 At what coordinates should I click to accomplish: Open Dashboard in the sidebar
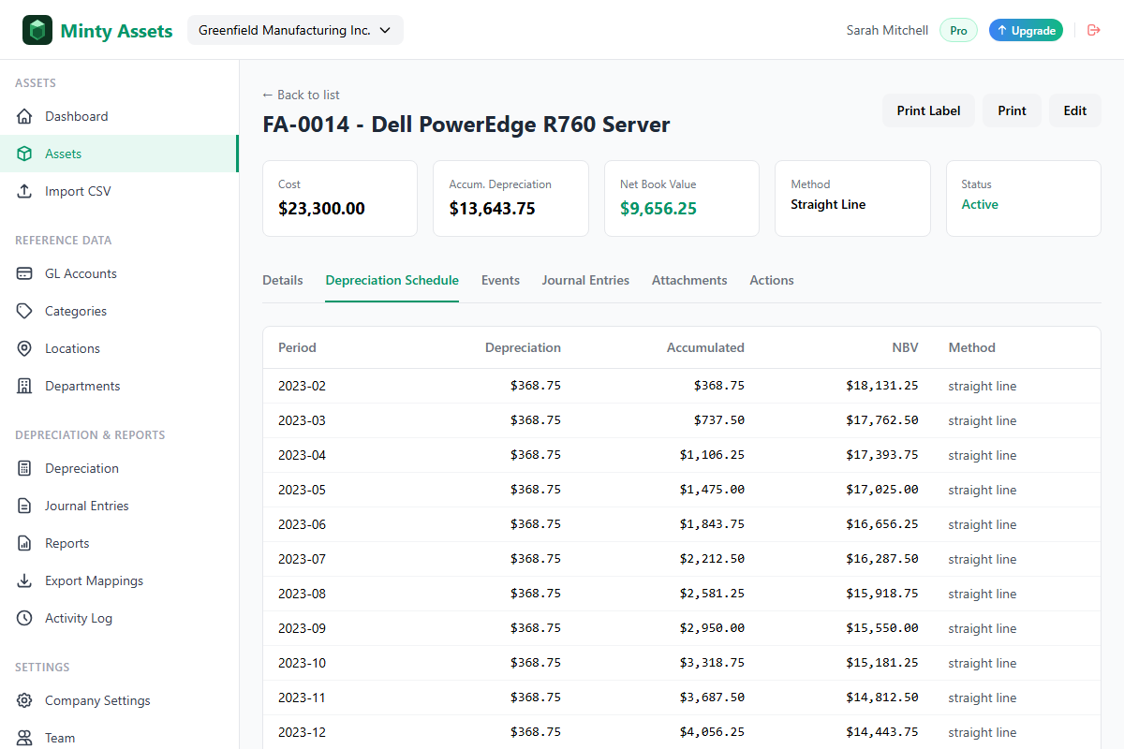119,116
